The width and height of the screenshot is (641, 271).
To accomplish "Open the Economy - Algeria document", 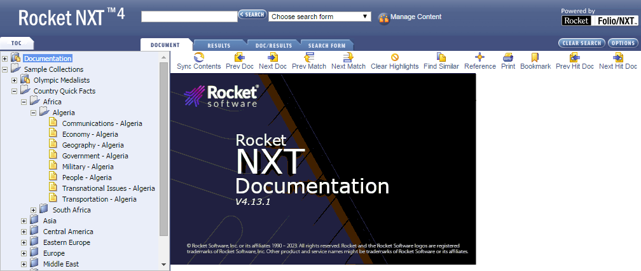I will (x=90, y=134).
